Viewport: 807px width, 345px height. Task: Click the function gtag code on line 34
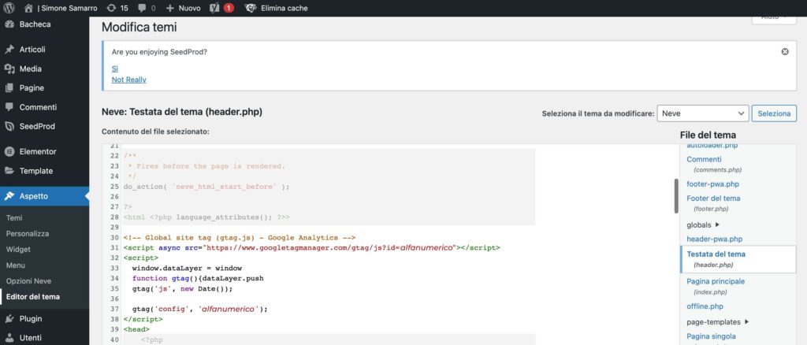coord(198,278)
